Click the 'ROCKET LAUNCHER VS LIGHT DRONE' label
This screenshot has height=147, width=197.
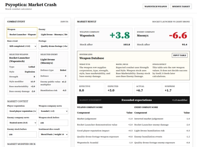[x=171, y=22]
